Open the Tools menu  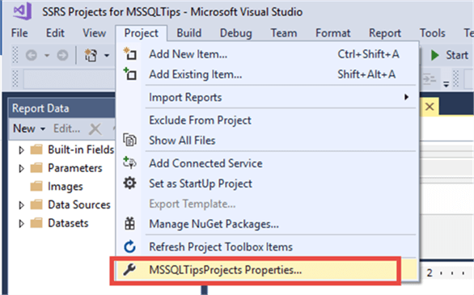432,33
